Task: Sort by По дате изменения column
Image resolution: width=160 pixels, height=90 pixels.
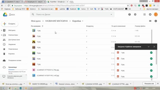Action: tap(118, 26)
